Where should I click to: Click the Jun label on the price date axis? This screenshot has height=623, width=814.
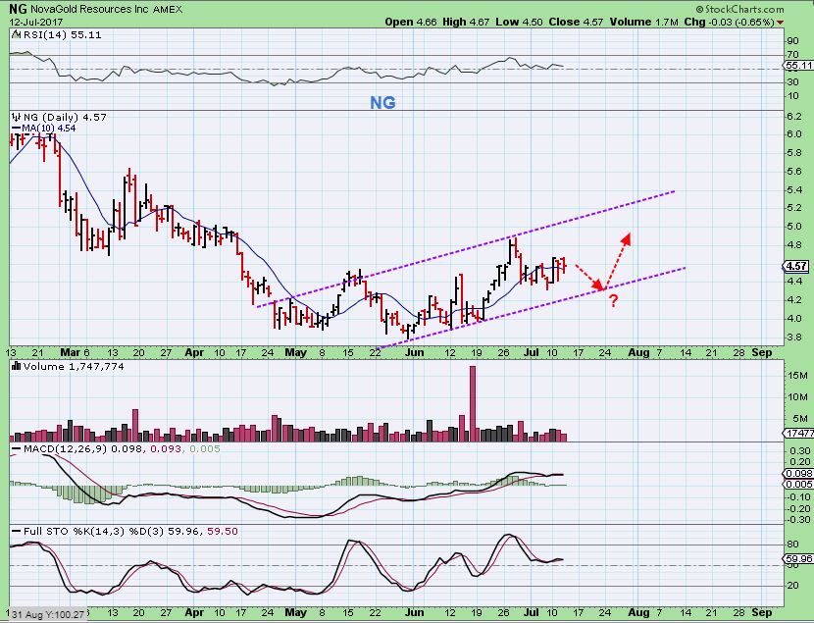414,352
